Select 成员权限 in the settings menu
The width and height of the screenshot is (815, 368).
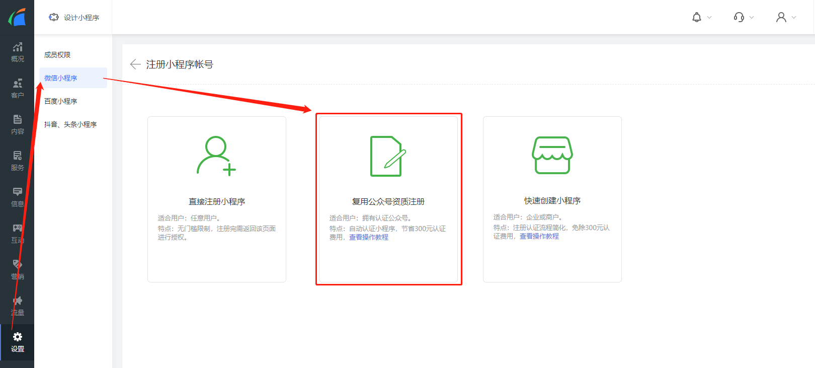tap(57, 55)
